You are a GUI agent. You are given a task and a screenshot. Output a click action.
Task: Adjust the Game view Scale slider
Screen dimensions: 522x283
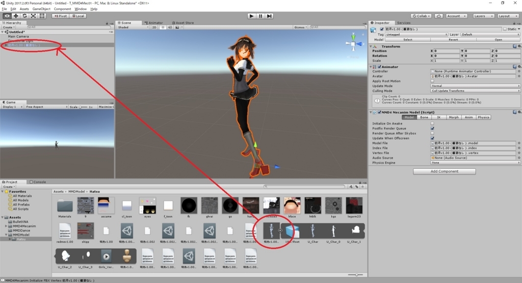(83, 107)
